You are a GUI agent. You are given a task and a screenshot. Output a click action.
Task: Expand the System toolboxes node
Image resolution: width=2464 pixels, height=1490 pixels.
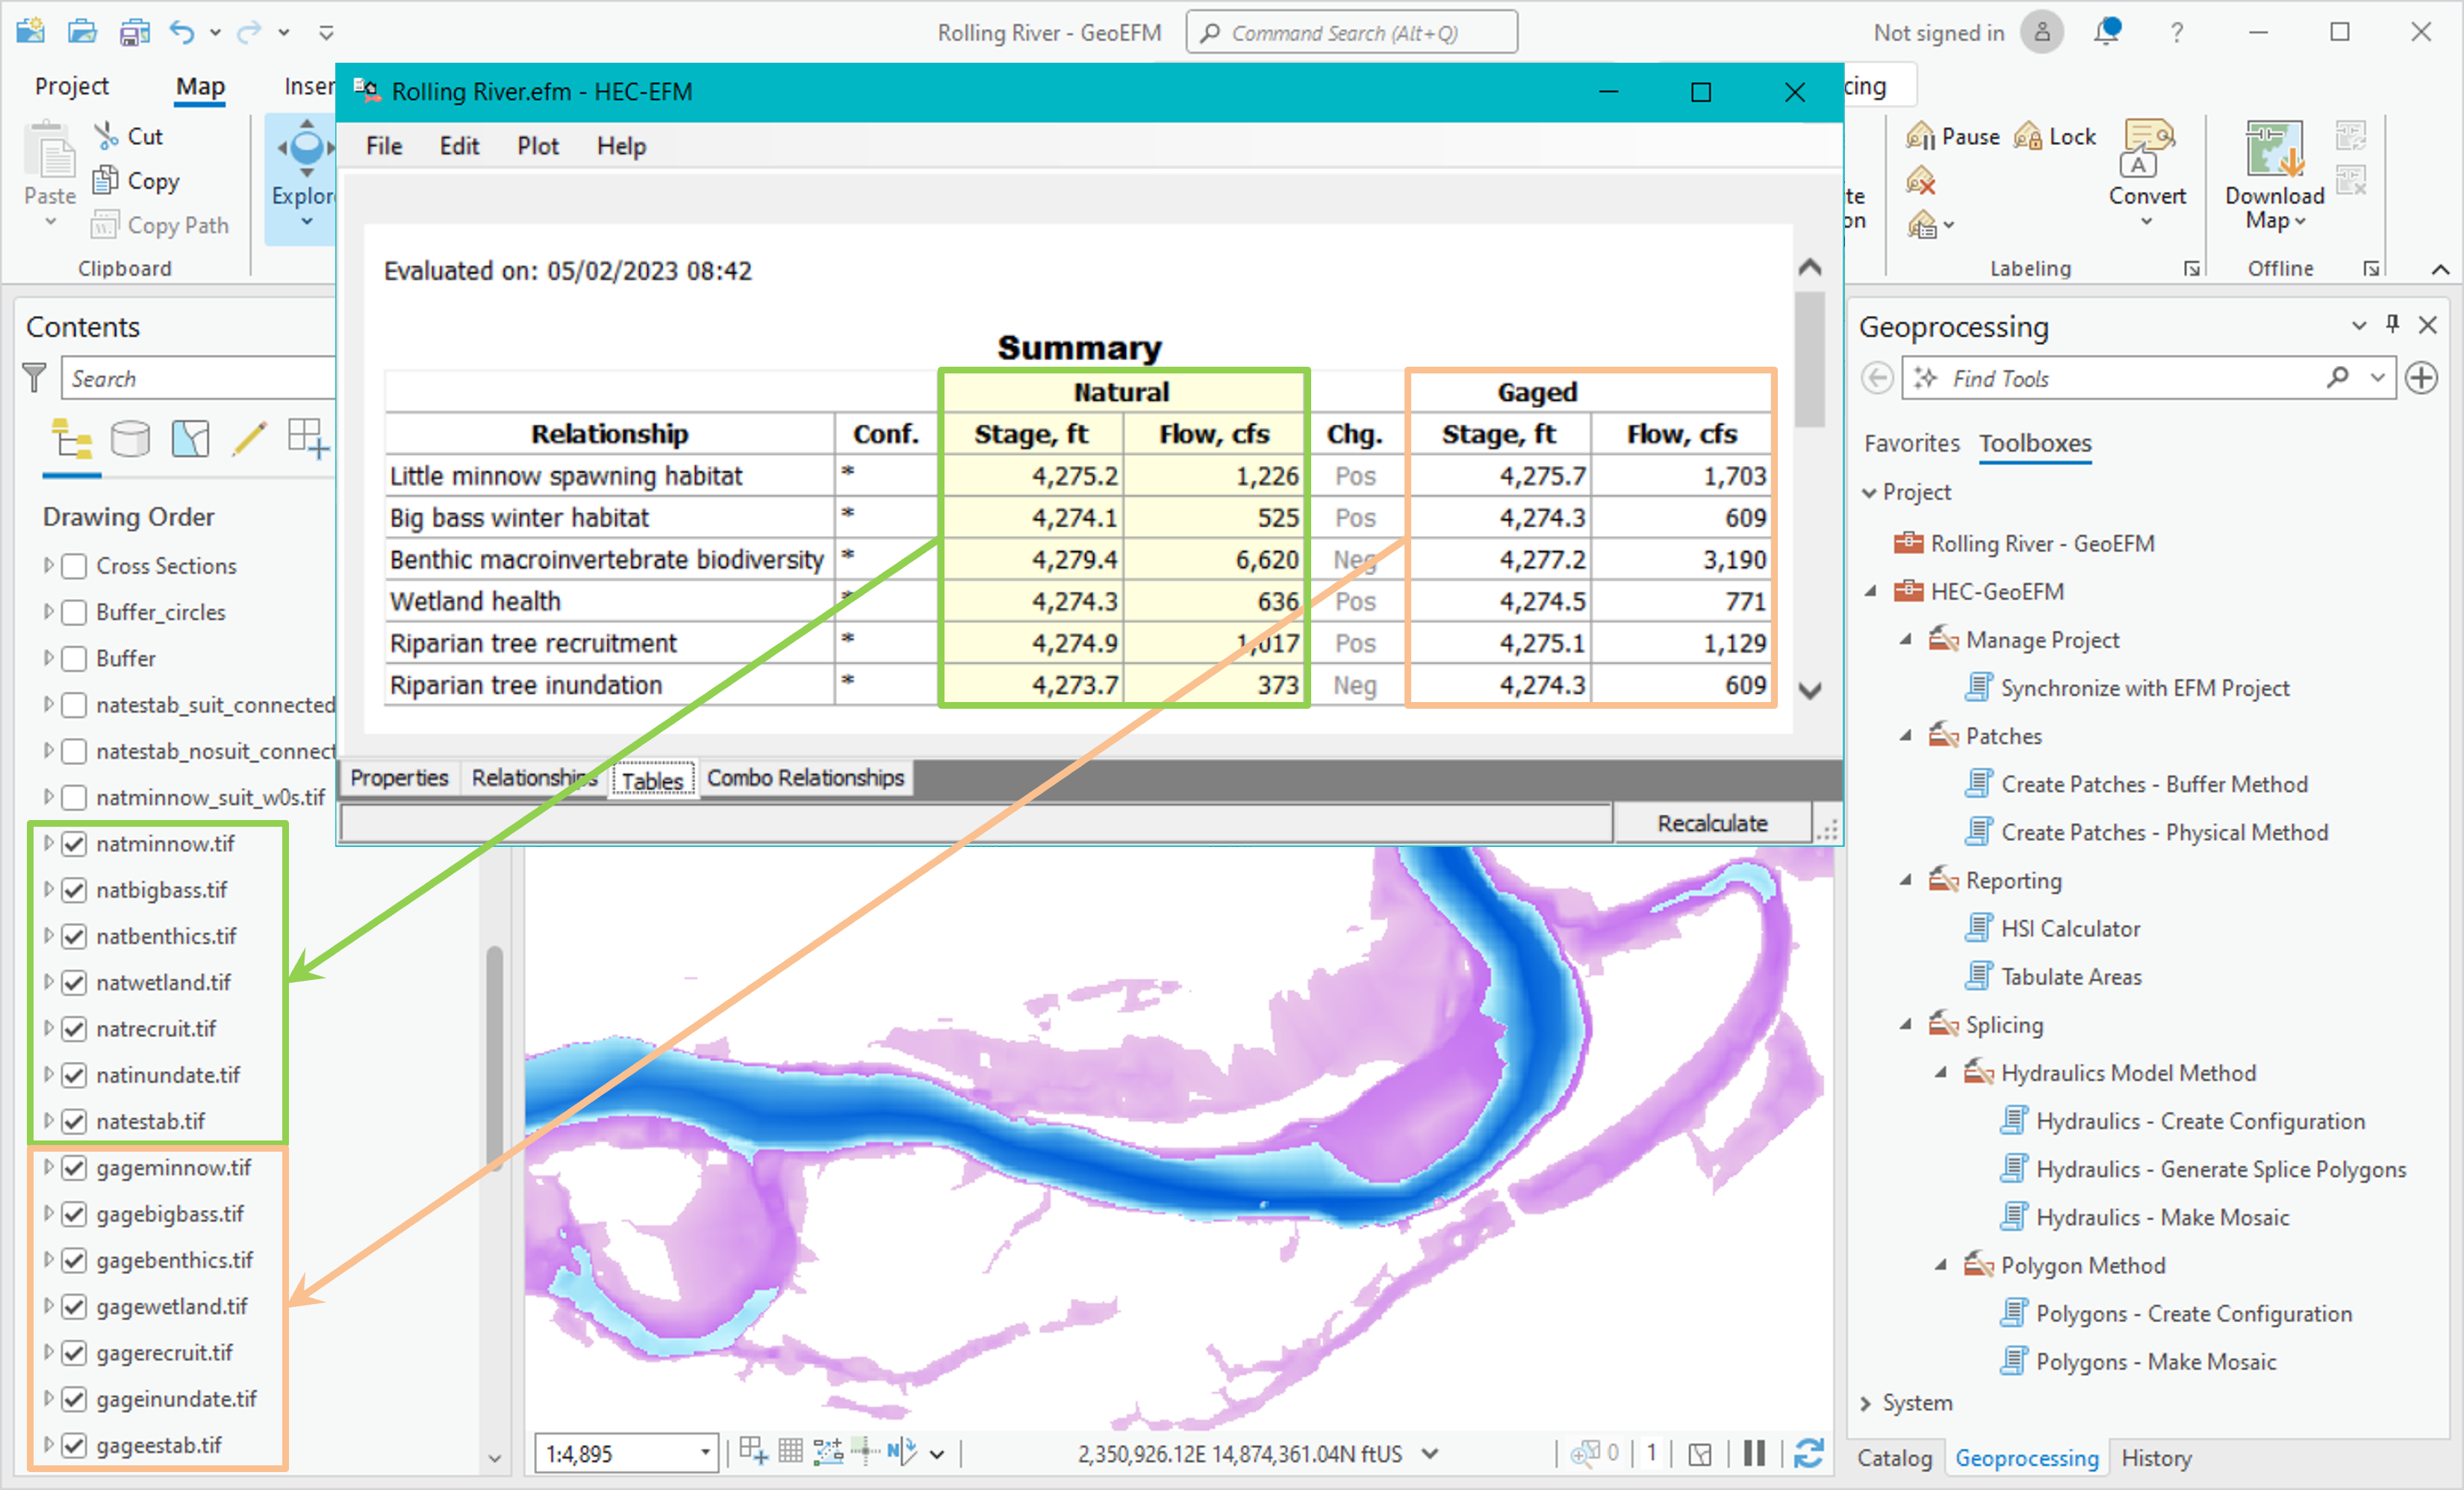[x=1866, y=1403]
